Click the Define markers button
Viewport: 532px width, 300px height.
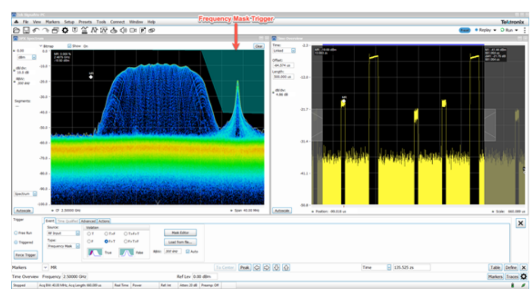pyautogui.click(x=511, y=268)
